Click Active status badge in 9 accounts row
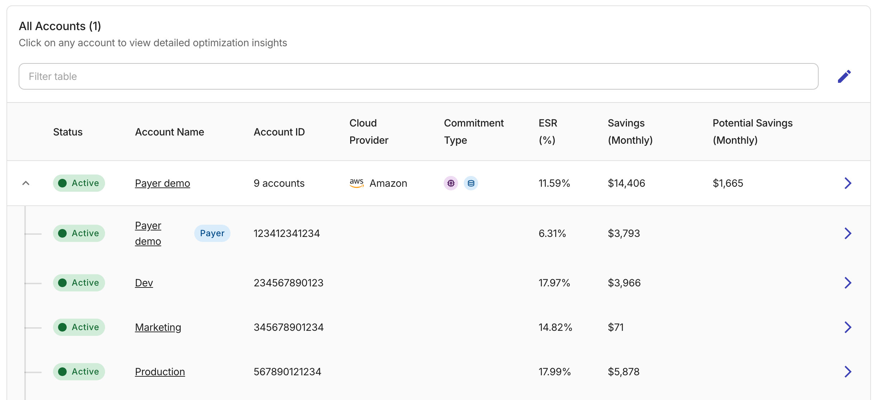Screen dimensions: 881x400 click(79, 183)
